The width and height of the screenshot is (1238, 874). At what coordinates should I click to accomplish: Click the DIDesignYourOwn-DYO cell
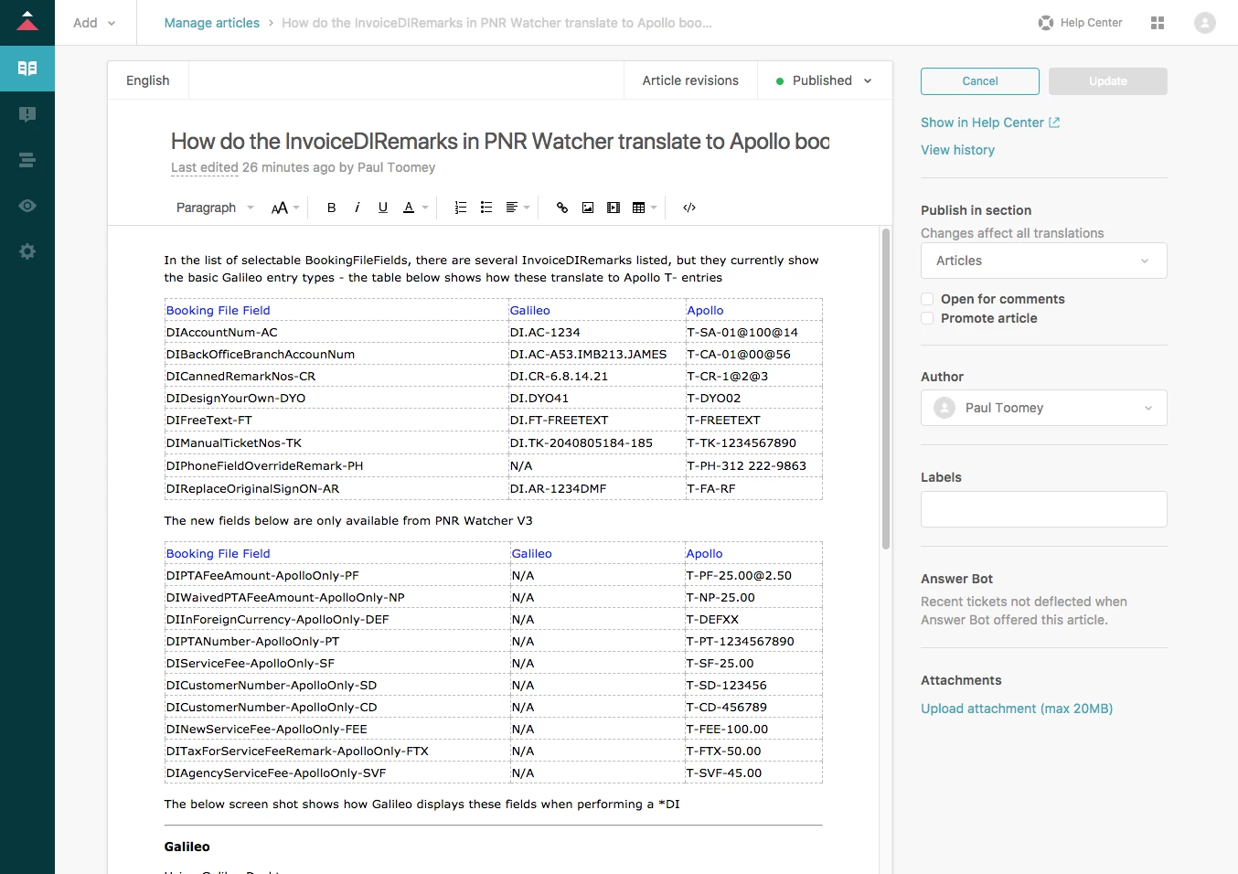point(336,399)
